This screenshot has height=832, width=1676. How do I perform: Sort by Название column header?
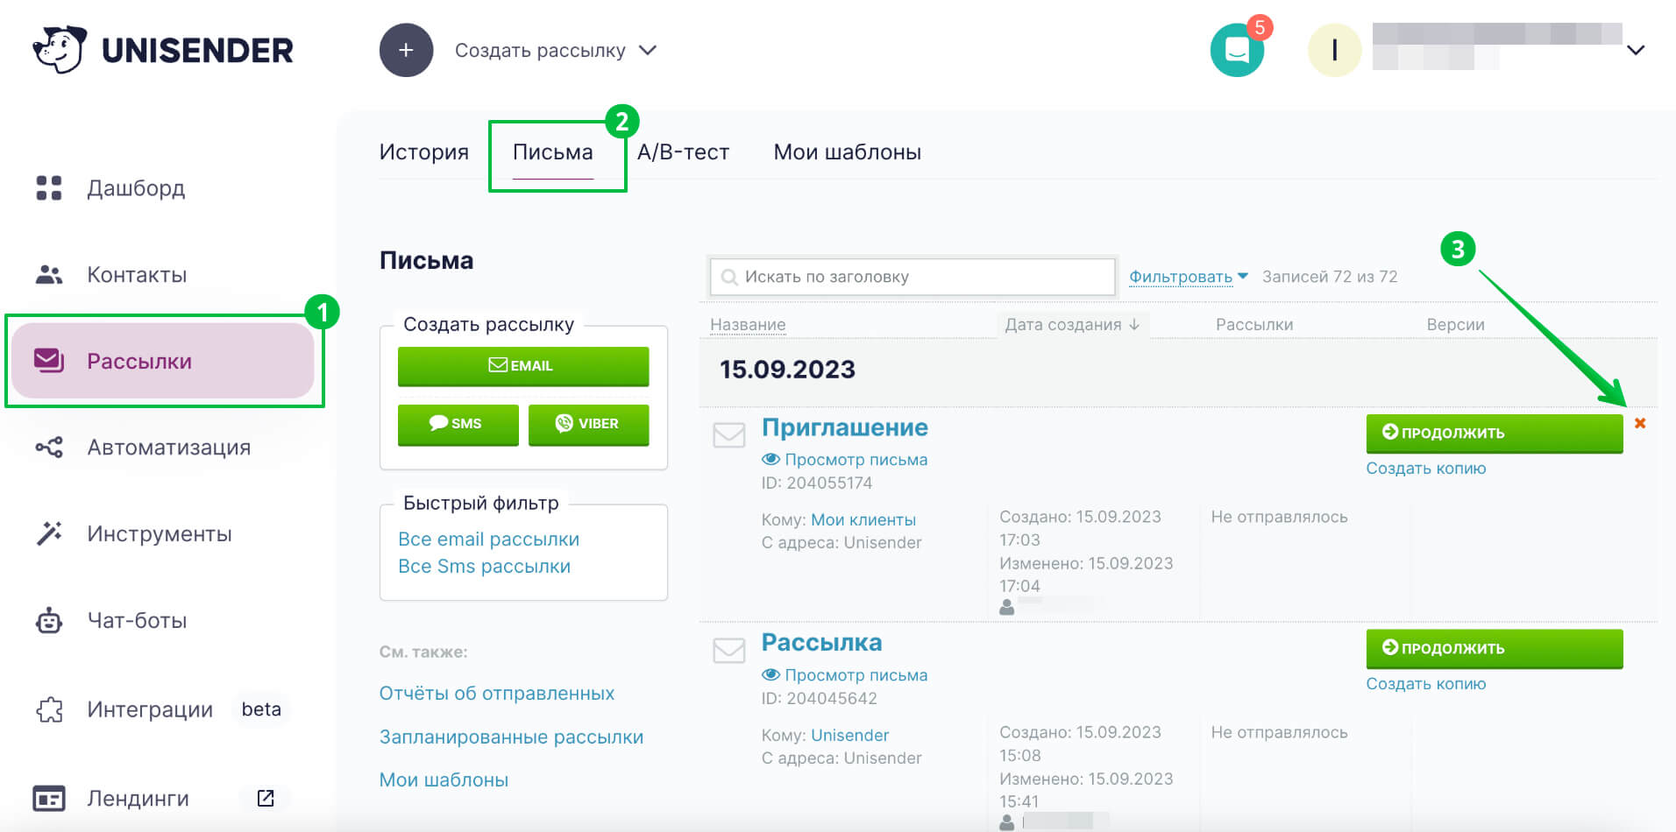pos(748,325)
